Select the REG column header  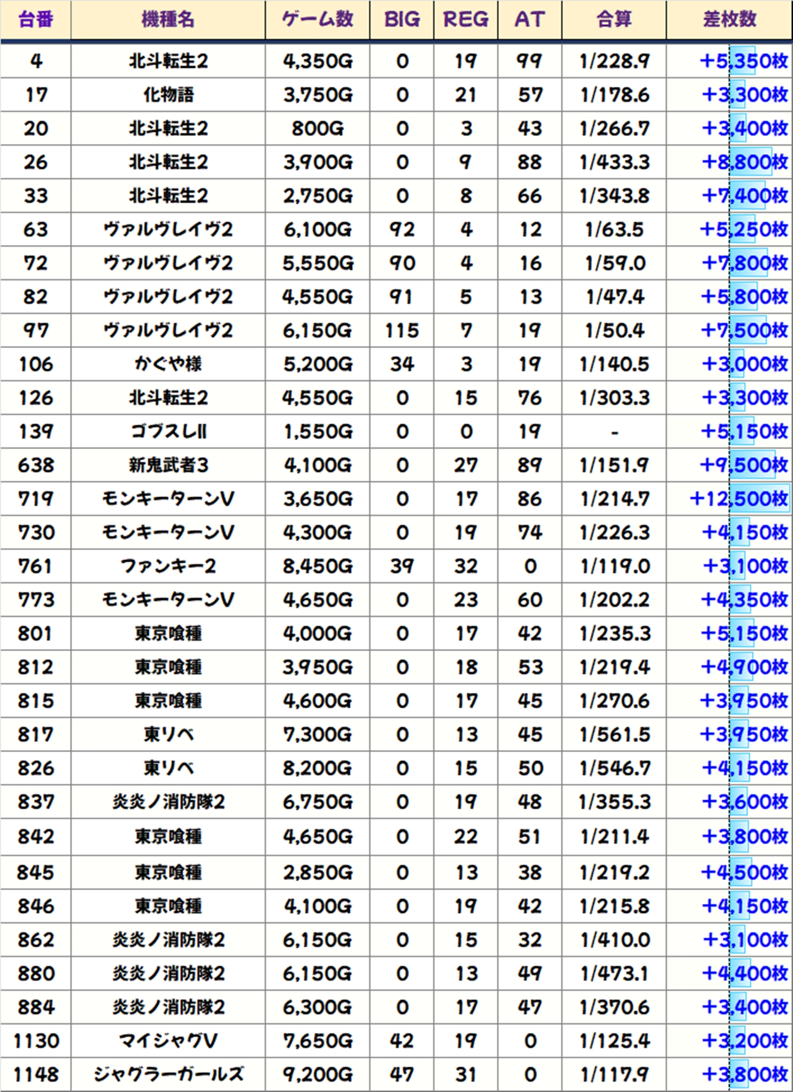(x=466, y=20)
